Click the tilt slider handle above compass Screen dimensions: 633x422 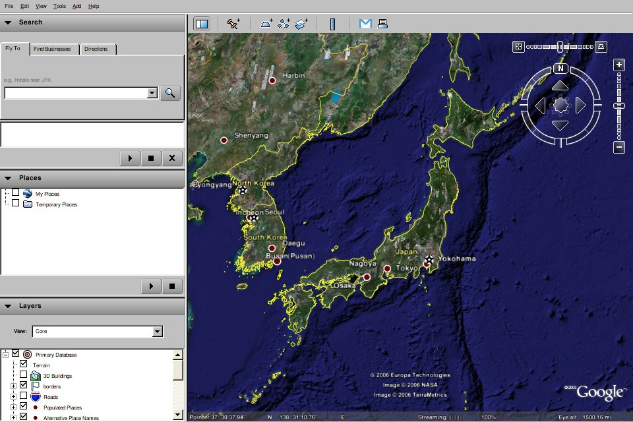click(x=560, y=47)
